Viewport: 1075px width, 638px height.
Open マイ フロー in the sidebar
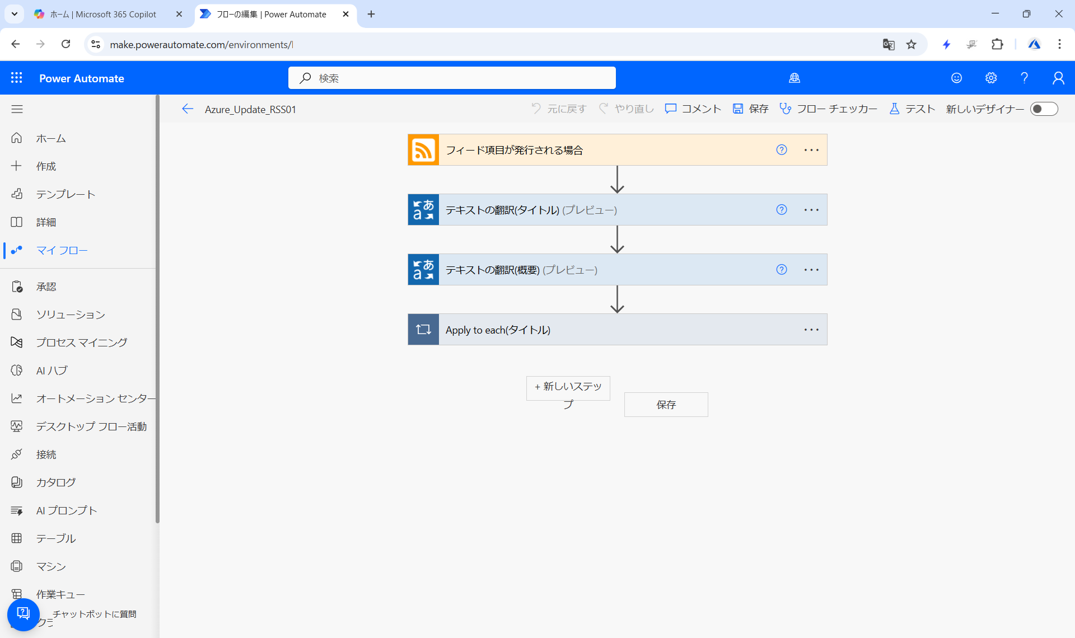pyautogui.click(x=62, y=250)
